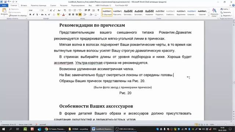235x132 pixels.
Task: Open change case Aa dropdown
Action: [x=59, y=10]
